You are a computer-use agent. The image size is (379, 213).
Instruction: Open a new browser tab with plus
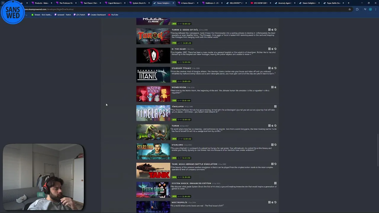pos(349,3)
